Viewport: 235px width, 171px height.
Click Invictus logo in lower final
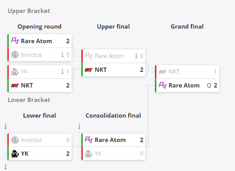(15, 140)
